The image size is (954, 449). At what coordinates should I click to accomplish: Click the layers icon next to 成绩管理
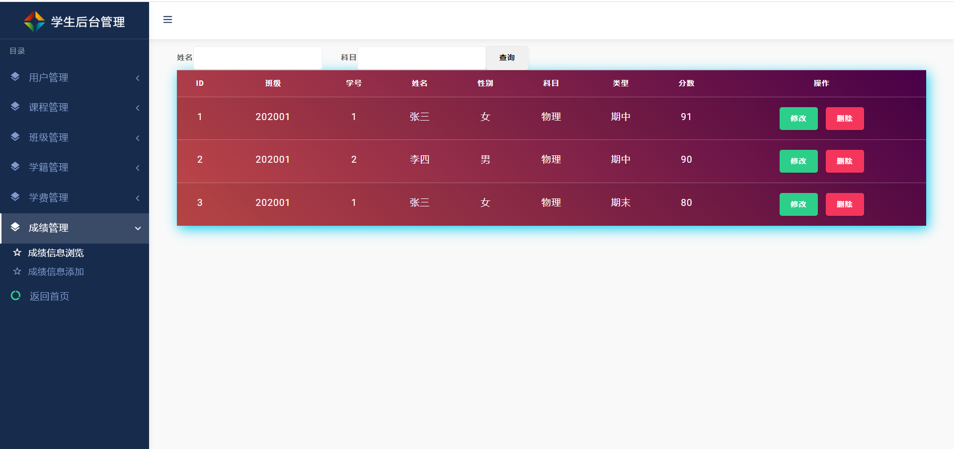(15, 227)
